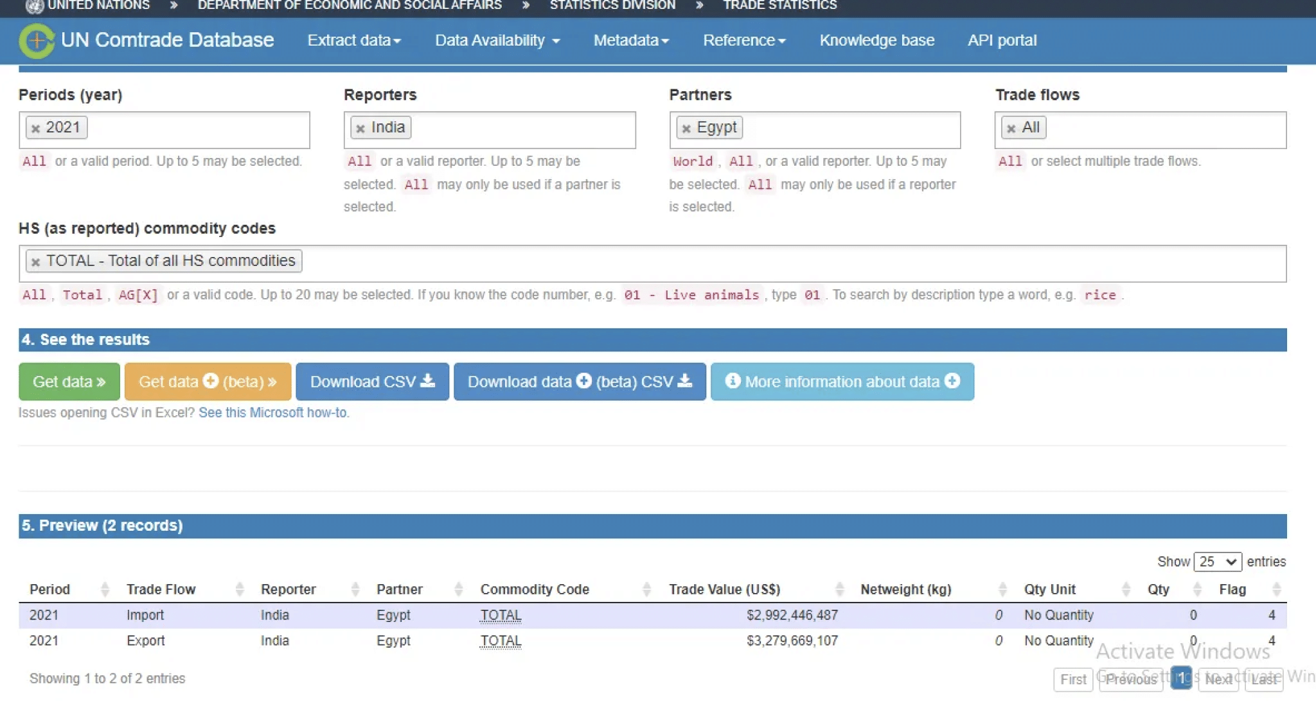Remove the India reporter tag
The width and height of the screenshot is (1316, 701).
[x=360, y=129]
